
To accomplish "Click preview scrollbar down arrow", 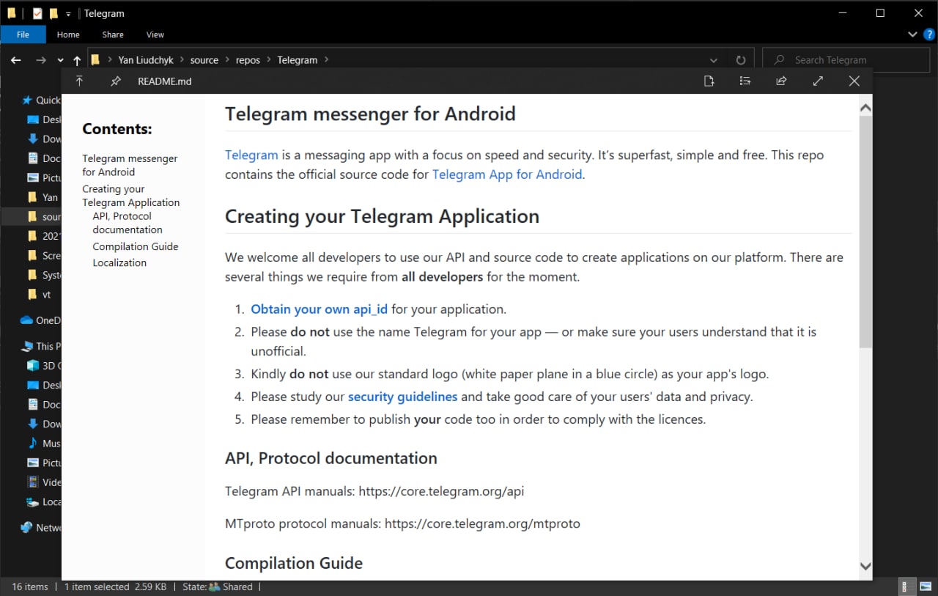I will [x=865, y=565].
